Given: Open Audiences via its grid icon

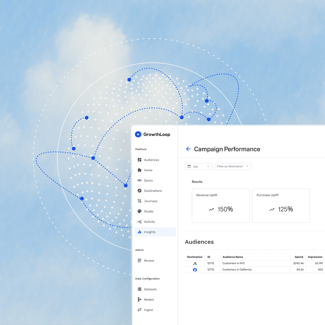Looking at the screenshot, I should click(x=139, y=160).
